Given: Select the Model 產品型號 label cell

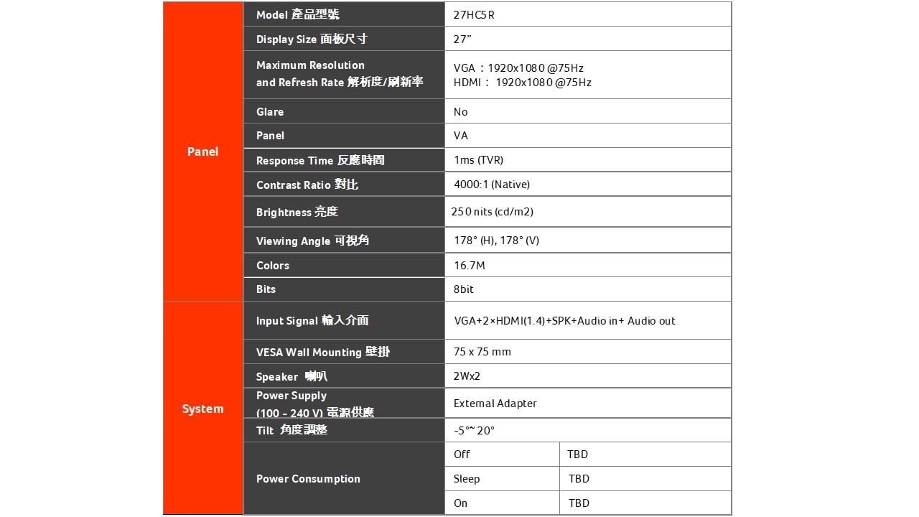Looking at the screenshot, I should point(345,14).
